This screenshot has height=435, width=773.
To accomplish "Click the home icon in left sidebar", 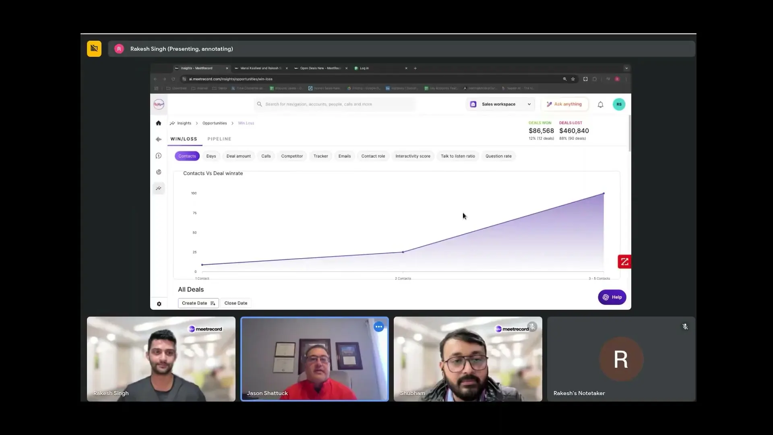I will pos(159,123).
